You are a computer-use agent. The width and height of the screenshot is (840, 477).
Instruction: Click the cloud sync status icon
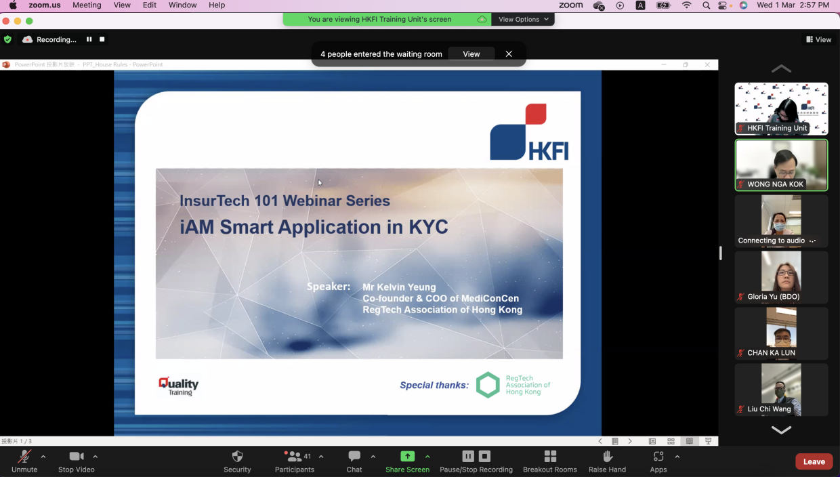coord(599,5)
